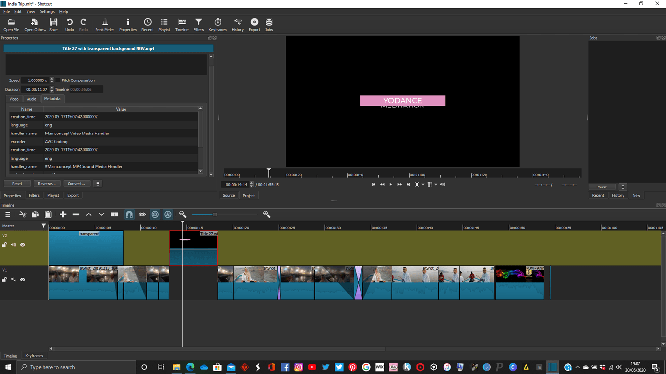Image resolution: width=666 pixels, height=374 pixels.
Task: Unmute track V1 audio
Action: [14, 280]
